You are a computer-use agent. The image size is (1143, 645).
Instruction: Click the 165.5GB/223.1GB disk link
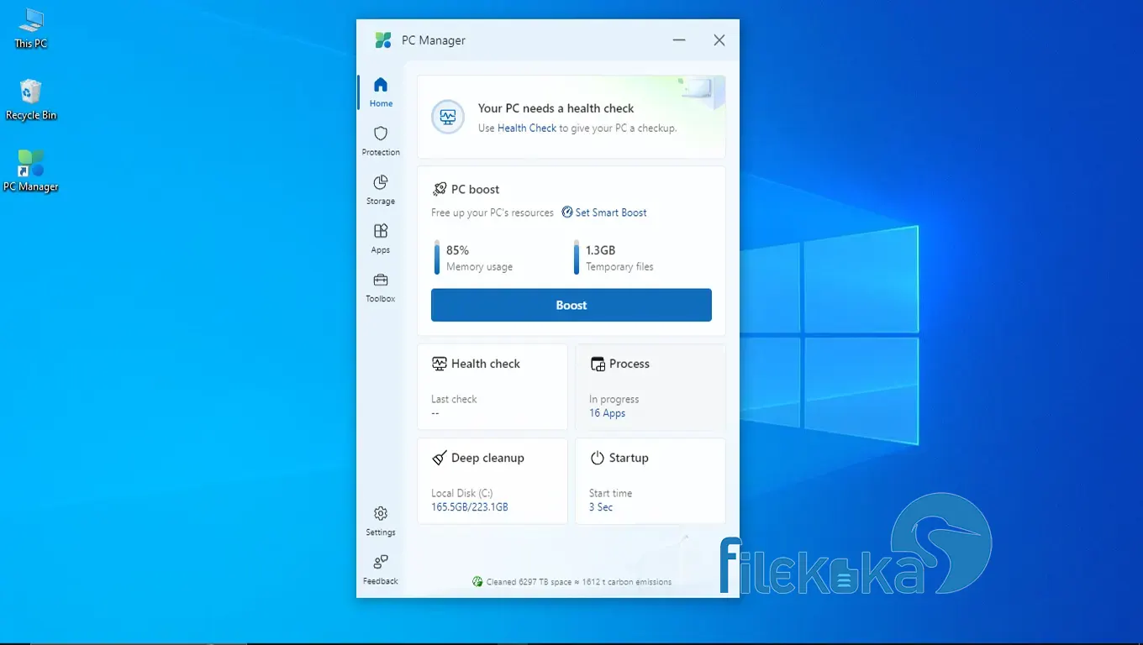click(470, 507)
